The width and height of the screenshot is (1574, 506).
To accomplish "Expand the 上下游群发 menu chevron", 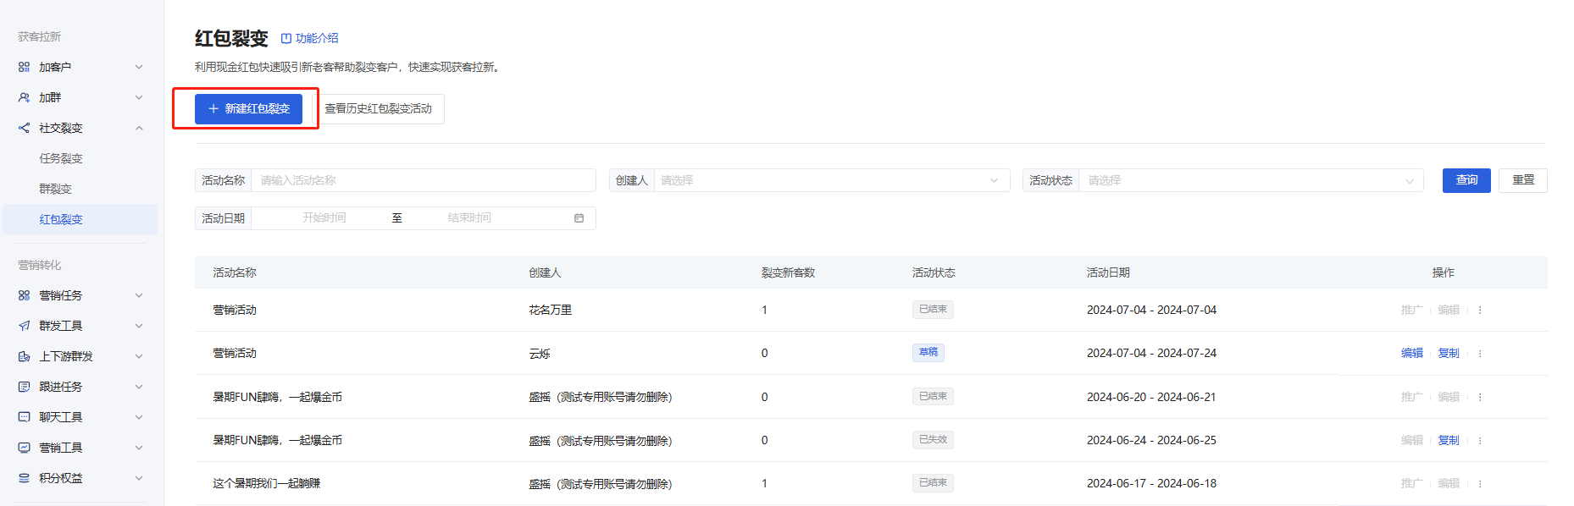I will [139, 356].
